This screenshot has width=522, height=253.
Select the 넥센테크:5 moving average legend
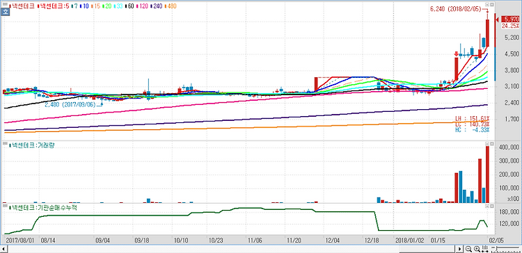pos(54,6)
